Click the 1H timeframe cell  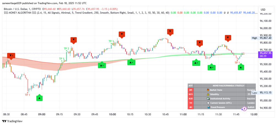(190, 103)
